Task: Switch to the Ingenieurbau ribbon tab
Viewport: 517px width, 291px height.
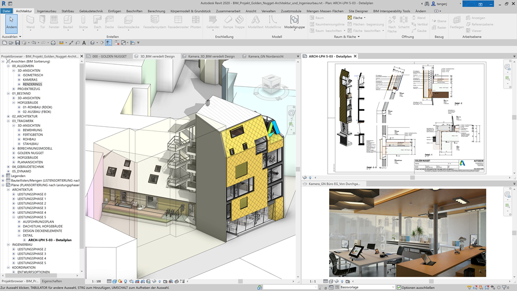Action: tap(47, 11)
